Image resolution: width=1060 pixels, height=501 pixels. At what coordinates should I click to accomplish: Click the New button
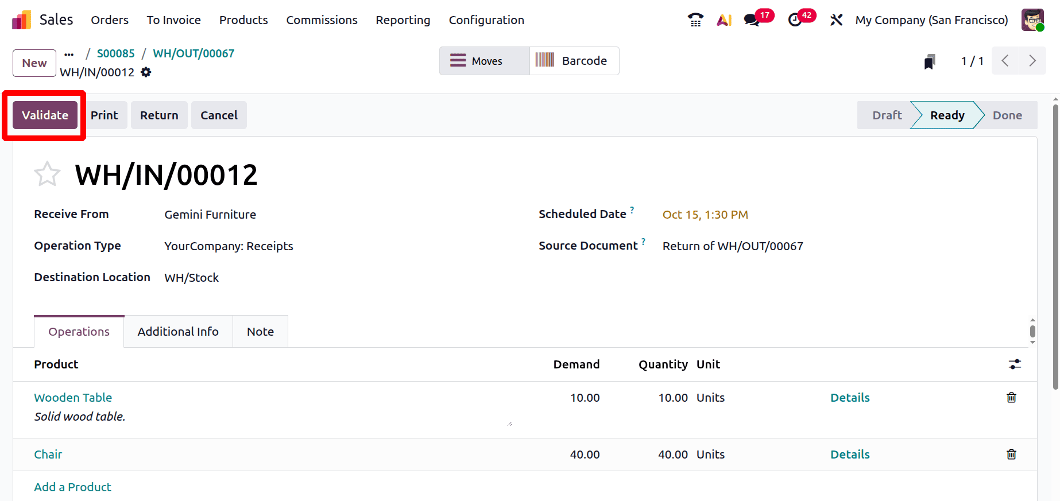pyautogui.click(x=34, y=63)
